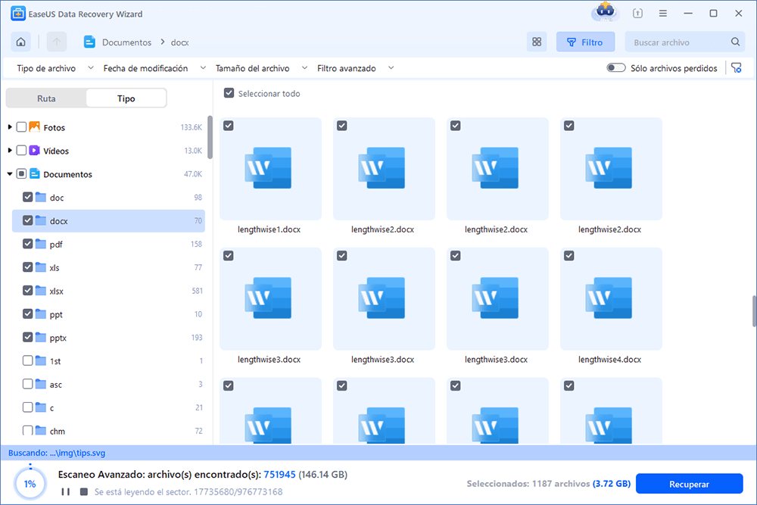Screen dimensions: 757x505
Task: Click the Documentos breadcrumb icon
Action: (89, 42)
